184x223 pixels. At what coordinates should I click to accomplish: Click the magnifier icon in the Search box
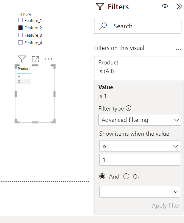pyautogui.click(x=103, y=26)
